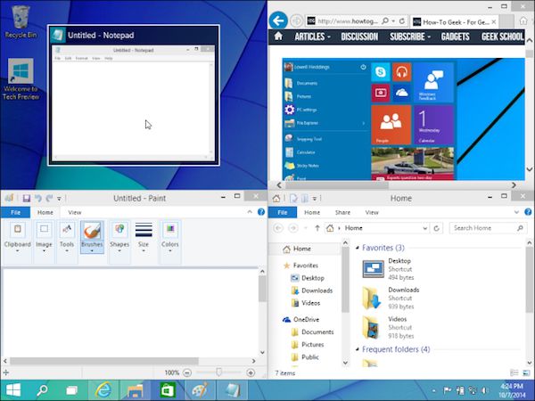Click the Search Home input field
The image size is (535, 401).
point(486,228)
